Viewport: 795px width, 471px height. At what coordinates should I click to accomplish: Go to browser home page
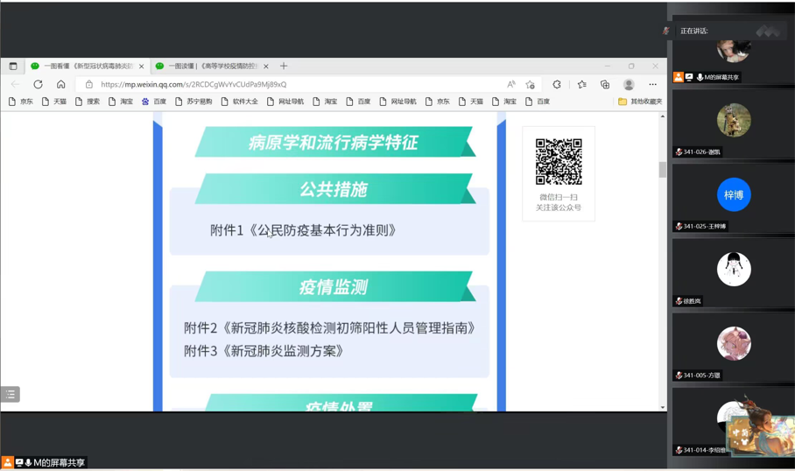click(x=60, y=85)
